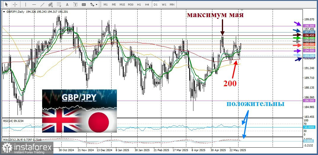Pick the text label tool
Screen dimensions: 318x155
[75, 4]
